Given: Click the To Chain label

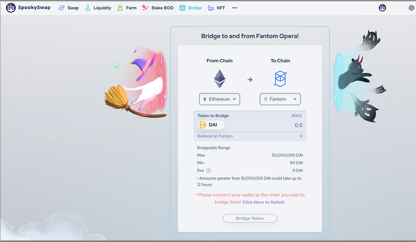Looking at the screenshot, I should 280,60.
